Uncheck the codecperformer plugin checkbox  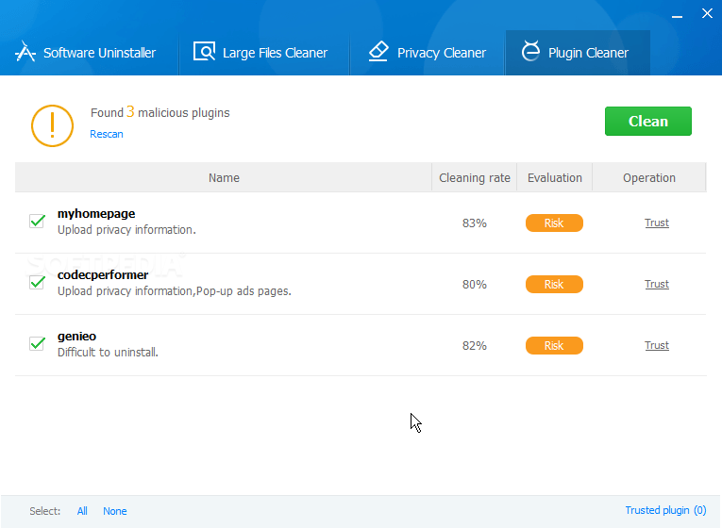click(37, 282)
